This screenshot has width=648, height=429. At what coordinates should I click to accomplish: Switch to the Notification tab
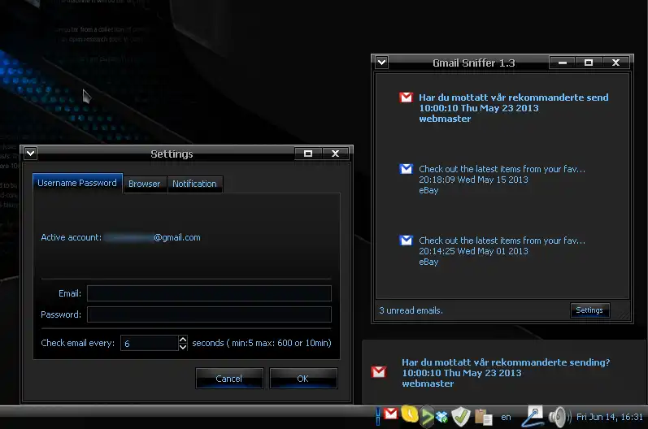[x=194, y=184]
